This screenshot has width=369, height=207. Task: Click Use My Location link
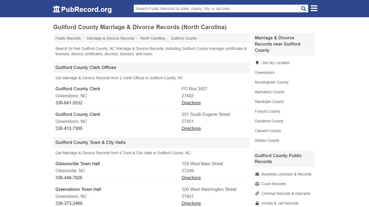pyautogui.click(x=276, y=63)
